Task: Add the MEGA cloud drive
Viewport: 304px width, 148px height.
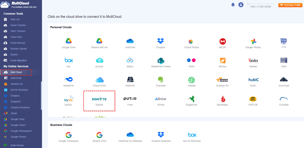Action: [x=223, y=43]
